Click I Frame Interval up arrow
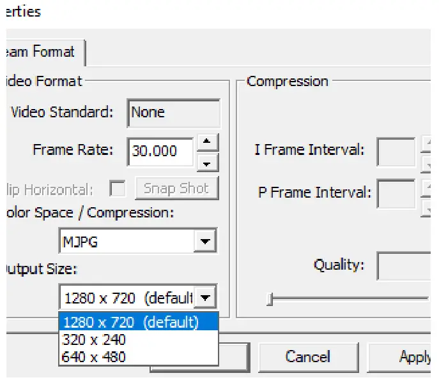439x380 pixels. [x=426, y=143]
